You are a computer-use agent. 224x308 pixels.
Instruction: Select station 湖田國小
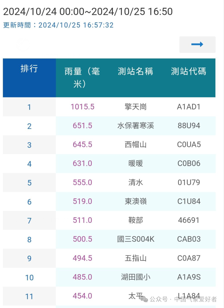click(x=135, y=277)
